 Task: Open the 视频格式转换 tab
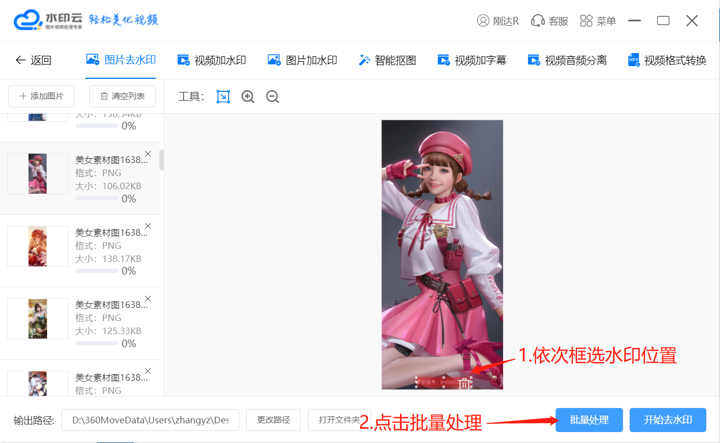(667, 60)
